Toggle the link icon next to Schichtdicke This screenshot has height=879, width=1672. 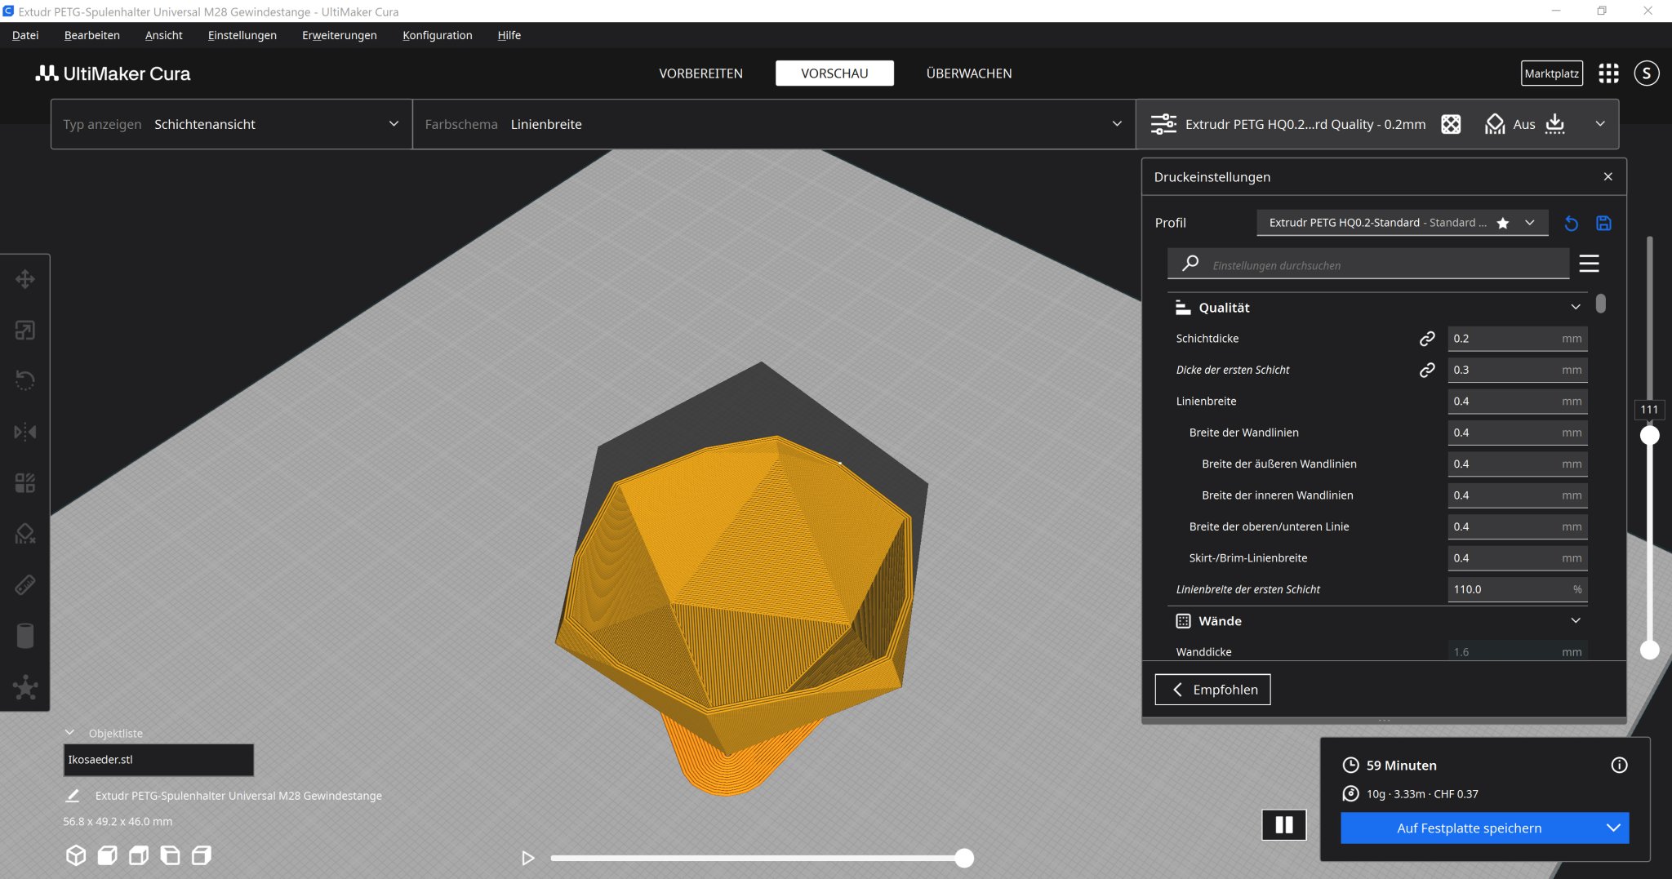click(x=1427, y=339)
